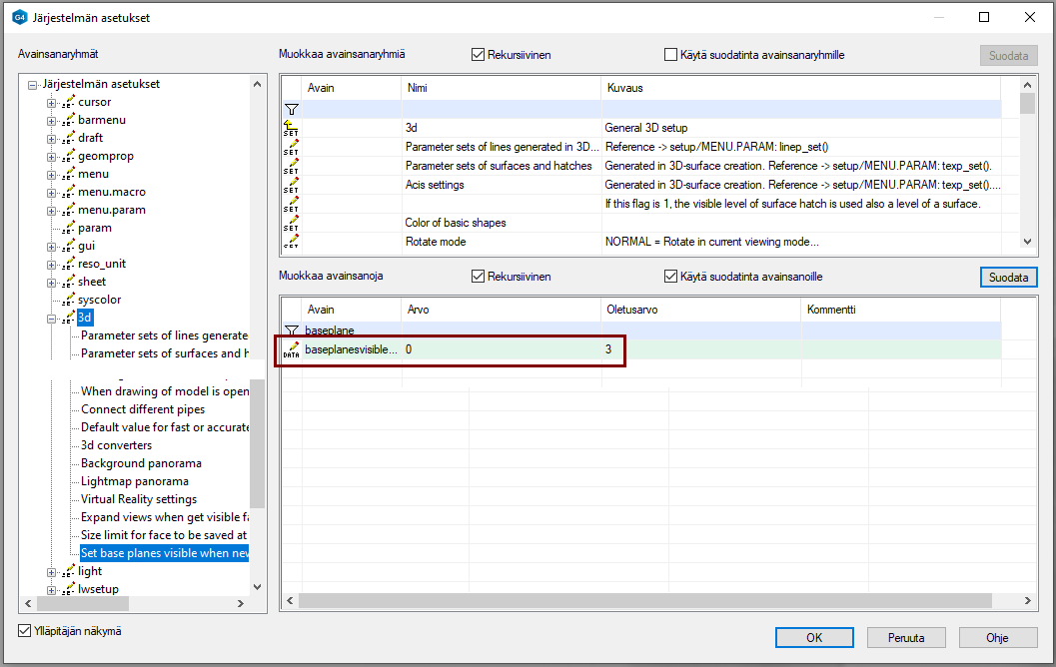Click the filter funnel icon in the keywords table

tap(292, 331)
